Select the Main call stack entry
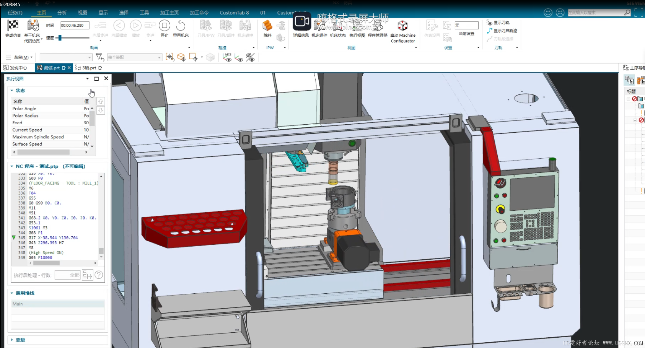The width and height of the screenshot is (645, 348). (x=58, y=304)
